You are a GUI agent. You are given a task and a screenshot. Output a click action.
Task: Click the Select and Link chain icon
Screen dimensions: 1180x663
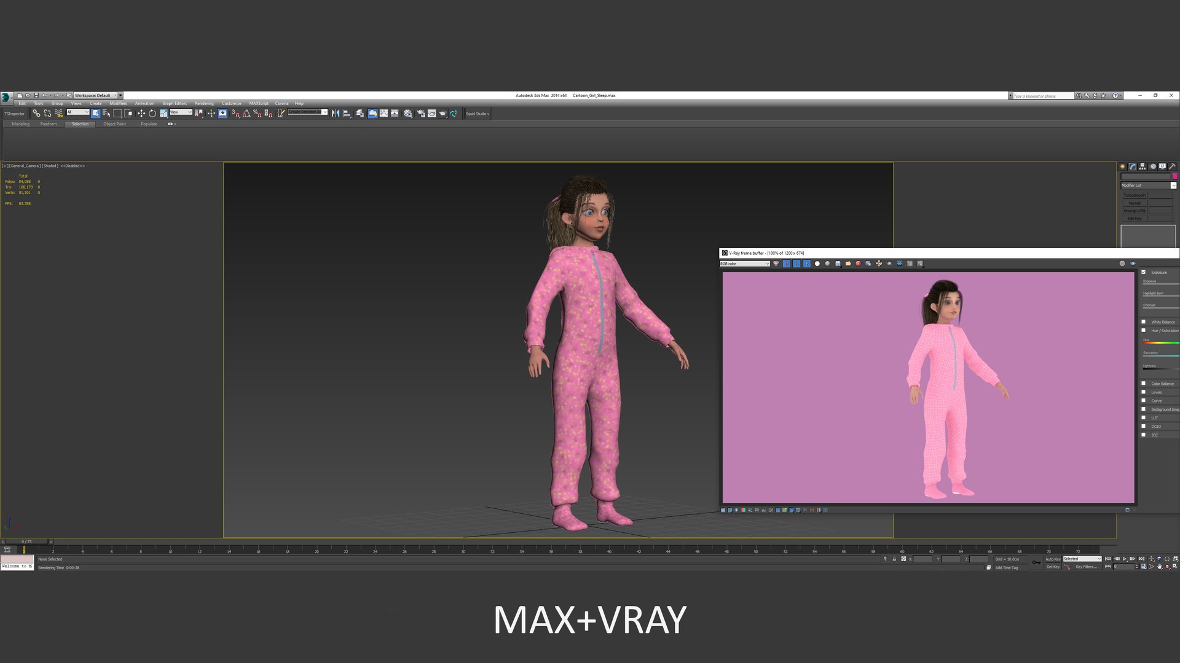pyautogui.click(x=36, y=114)
